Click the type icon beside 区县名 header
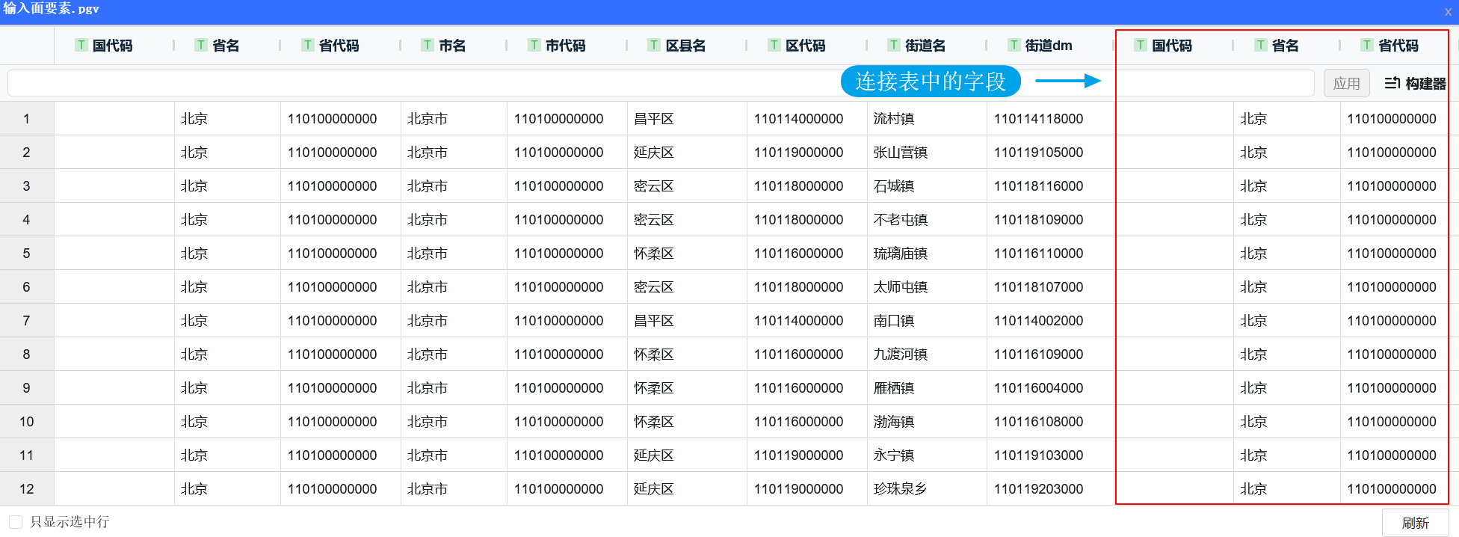 654,45
